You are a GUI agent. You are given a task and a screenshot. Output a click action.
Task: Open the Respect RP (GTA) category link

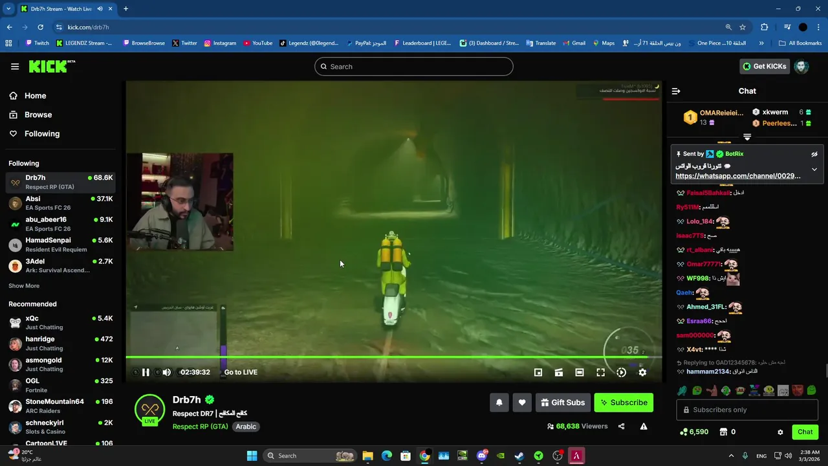(x=200, y=427)
